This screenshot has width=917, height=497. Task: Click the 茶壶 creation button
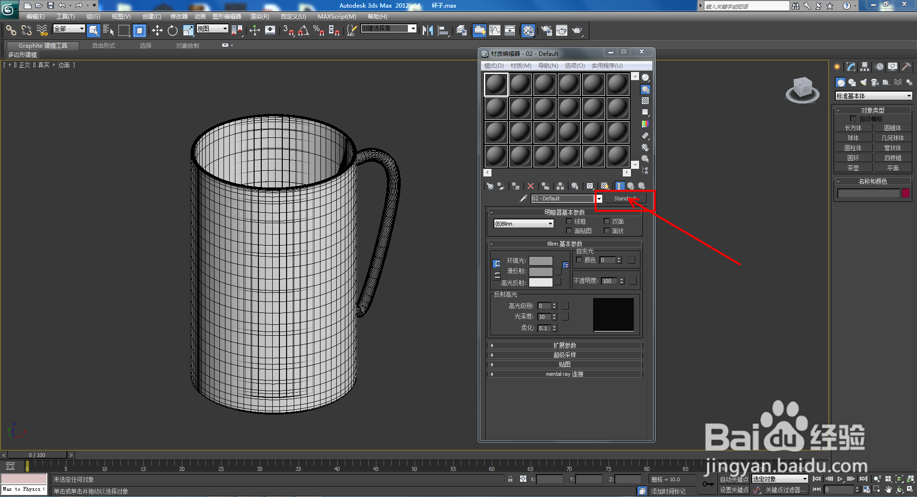853,167
